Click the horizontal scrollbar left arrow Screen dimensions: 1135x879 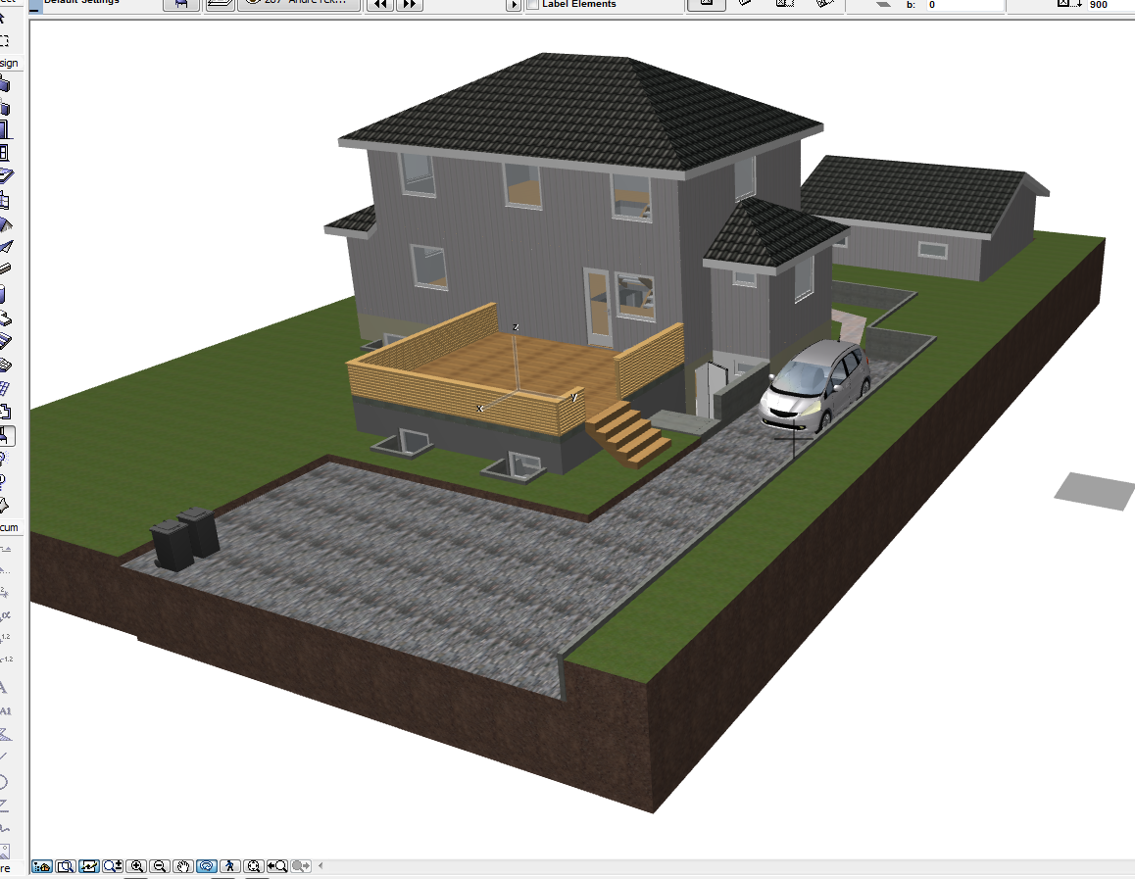[x=321, y=866]
